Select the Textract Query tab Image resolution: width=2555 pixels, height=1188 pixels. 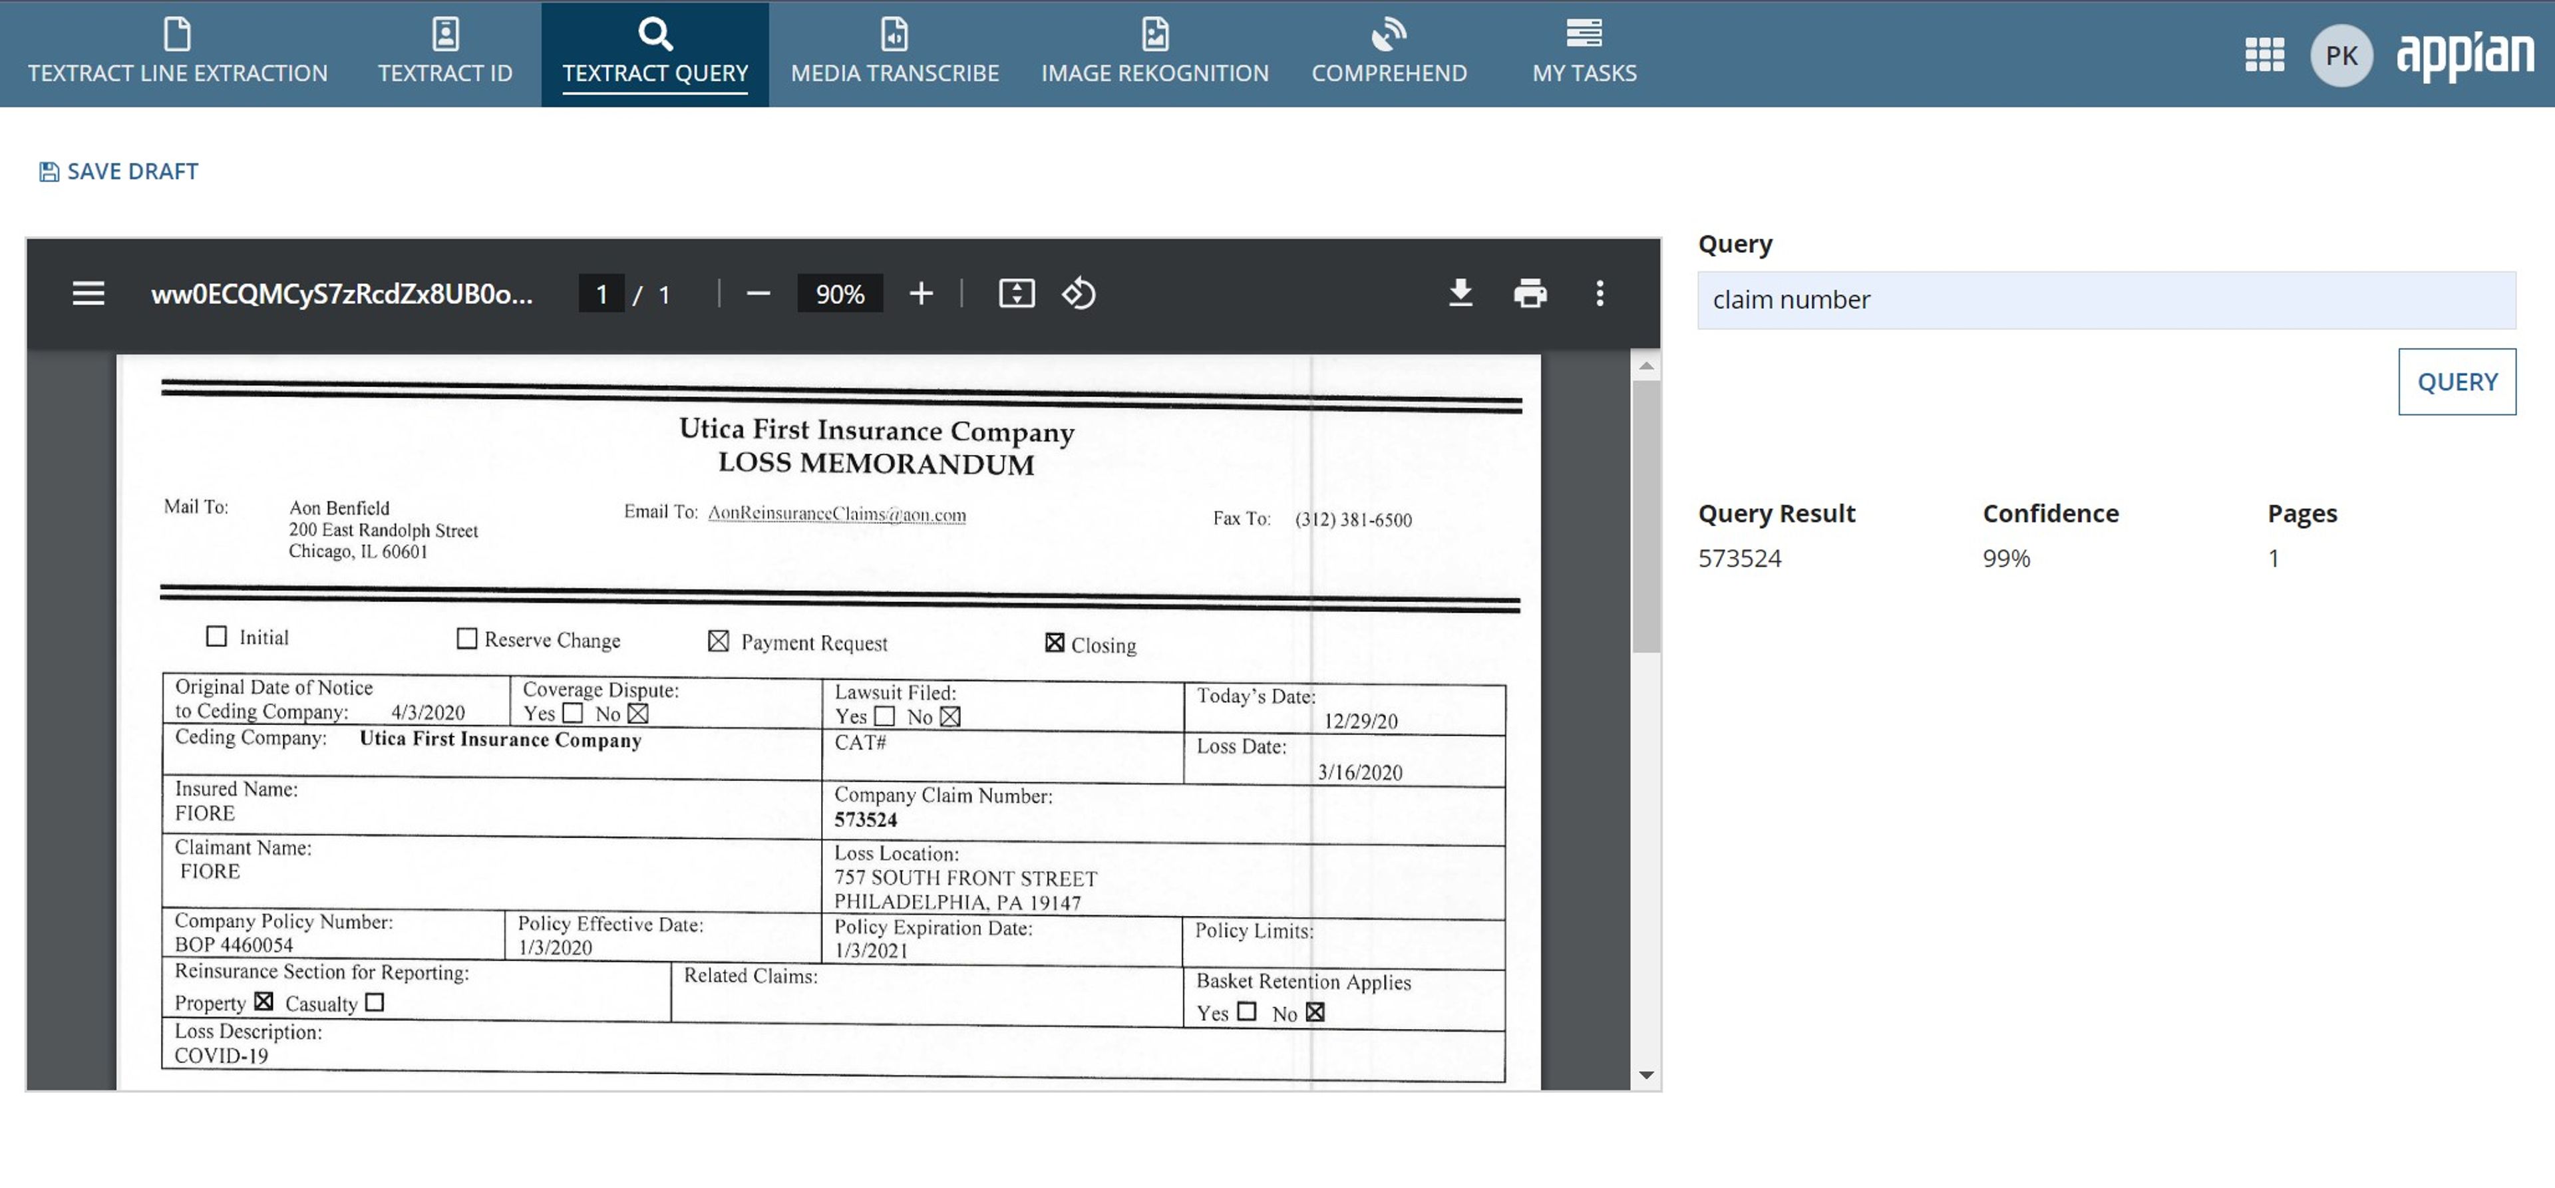[655, 54]
